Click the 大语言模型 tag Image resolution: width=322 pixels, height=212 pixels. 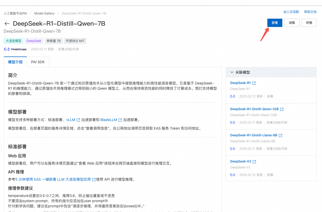[x=13, y=41]
